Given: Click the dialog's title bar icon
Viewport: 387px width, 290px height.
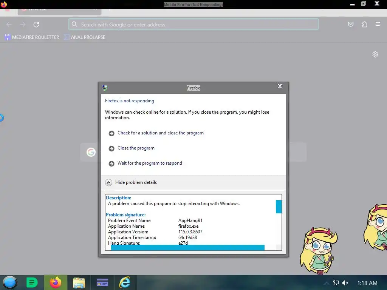Looking at the screenshot, I should click(x=105, y=88).
